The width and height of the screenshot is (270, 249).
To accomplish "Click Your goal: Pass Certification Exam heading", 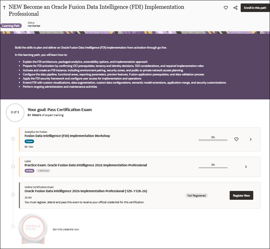I will click(60, 110).
